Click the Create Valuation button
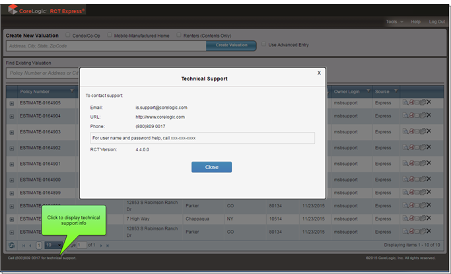Screen dimensions: 451x274 coord(231,46)
